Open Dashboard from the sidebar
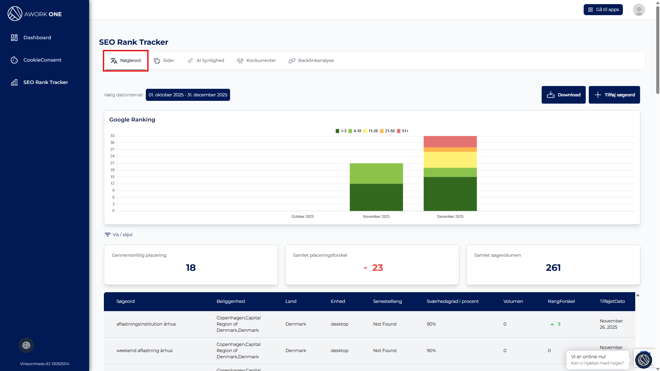This screenshot has width=660, height=371. [37, 38]
